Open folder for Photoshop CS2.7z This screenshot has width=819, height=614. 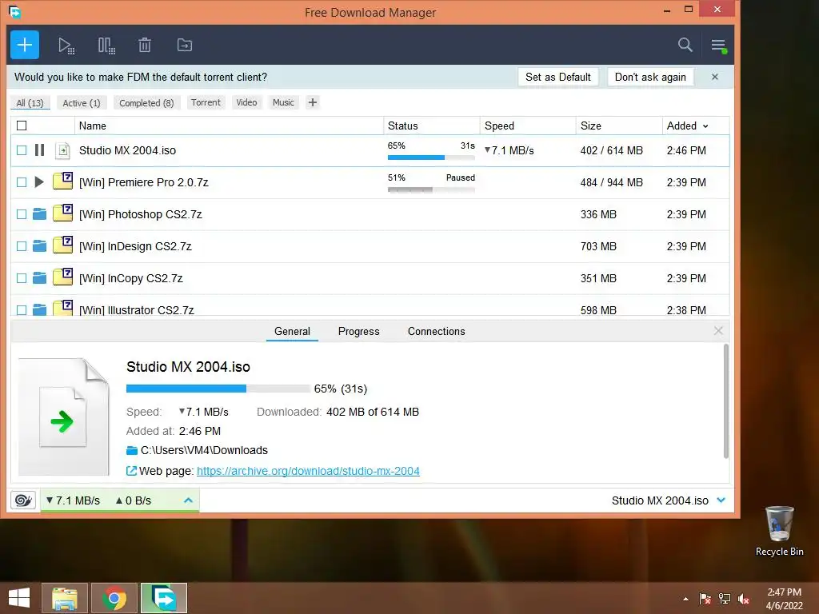pyautogui.click(x=40, y=214)
